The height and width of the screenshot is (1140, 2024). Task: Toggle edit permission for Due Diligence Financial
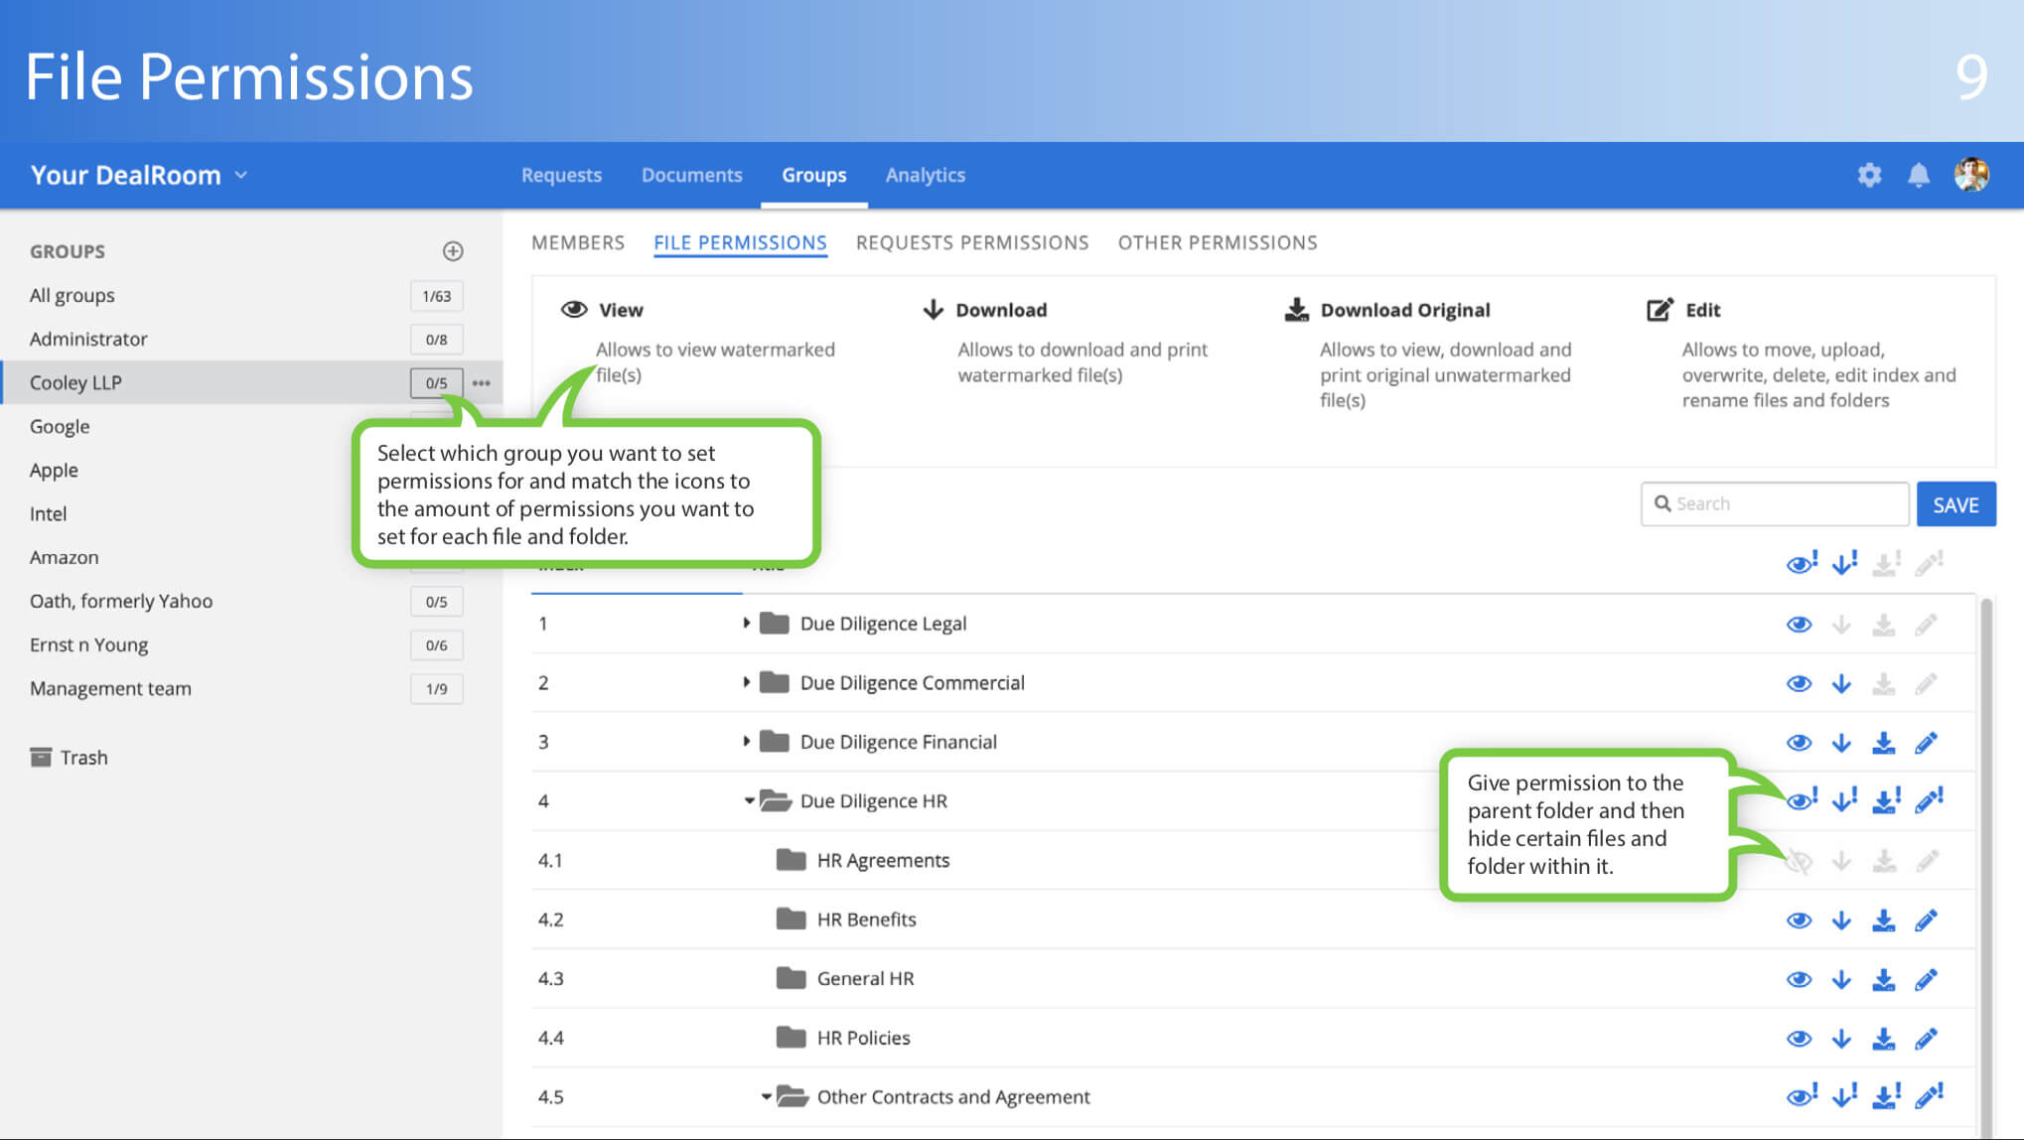(x=1926, y=743)
